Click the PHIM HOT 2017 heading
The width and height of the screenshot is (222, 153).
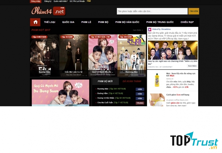(41, 30)
